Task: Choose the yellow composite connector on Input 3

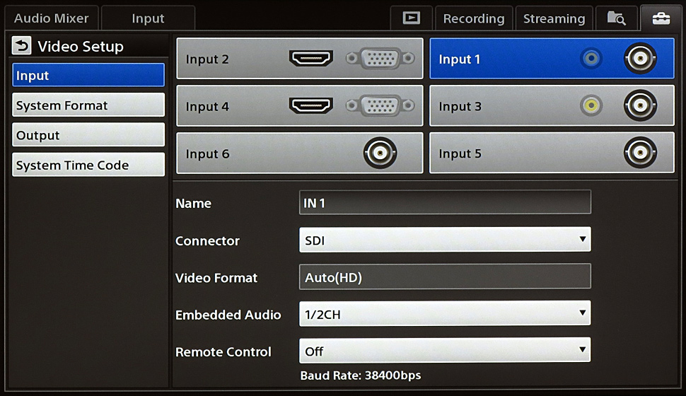Action: (x=591, y=107)
